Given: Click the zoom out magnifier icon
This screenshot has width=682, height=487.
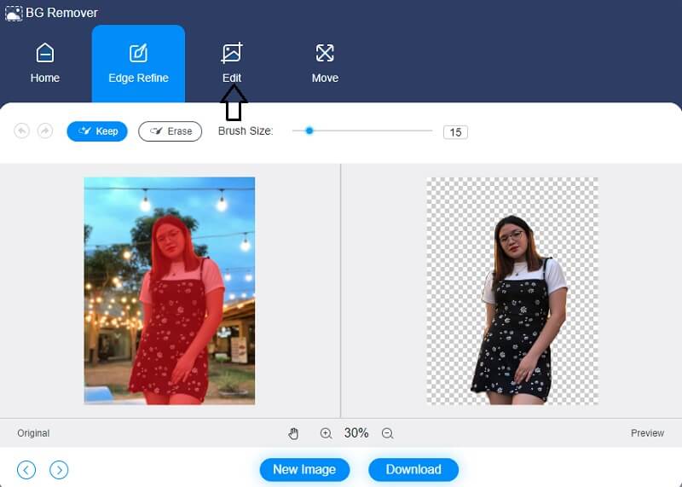Looking at the screenshot, I should coord(387,433).
